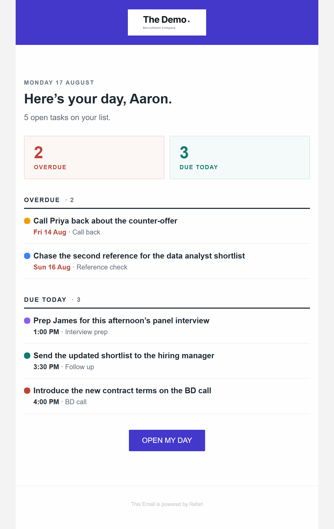Image resolution: width=334 pixels, height=529 pixels.
Task: Click the blue dot beside Chase second reference task
Action: click(x=27, y=256)
